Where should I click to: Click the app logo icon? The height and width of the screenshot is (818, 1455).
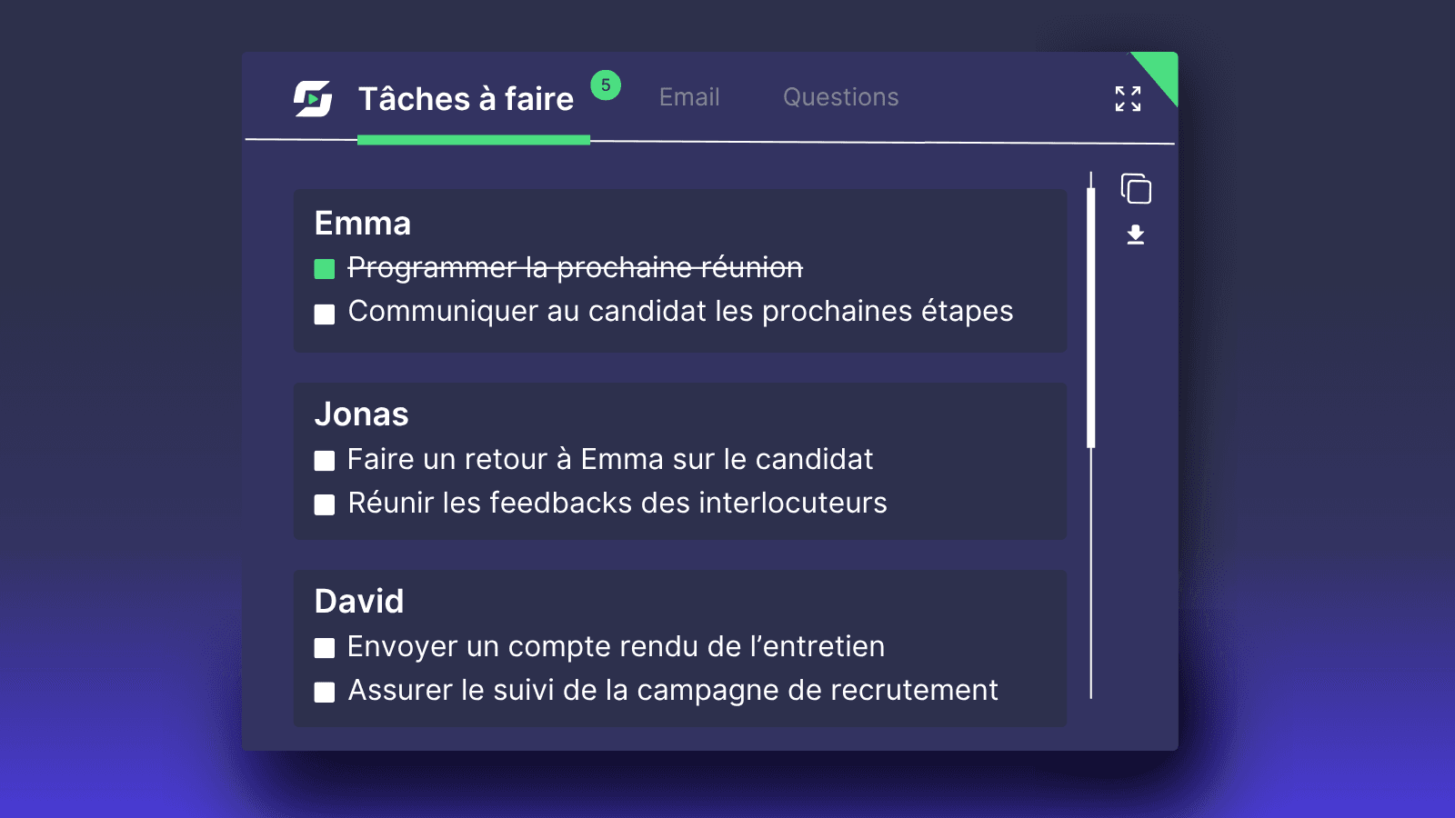[x=313, y=98]
